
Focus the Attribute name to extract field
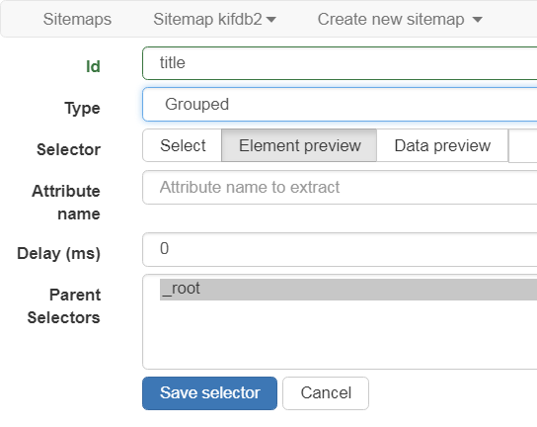[x=340, y=187]
